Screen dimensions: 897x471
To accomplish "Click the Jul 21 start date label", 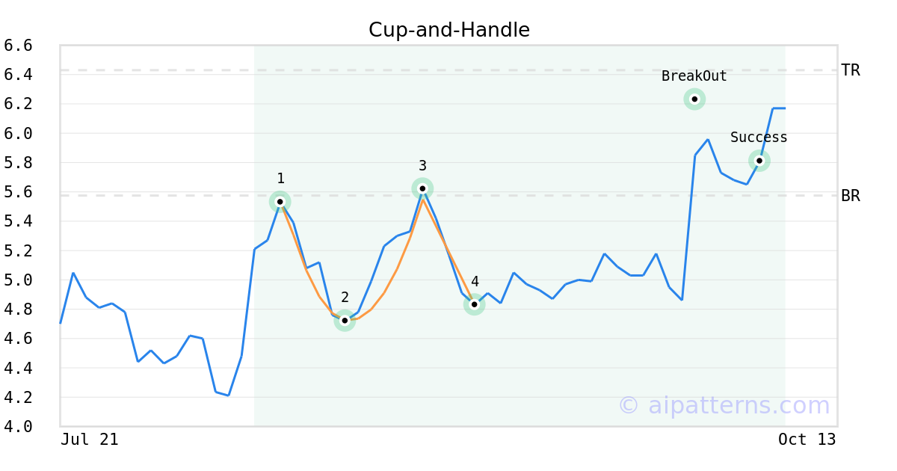I will click(x=89, y=440).
